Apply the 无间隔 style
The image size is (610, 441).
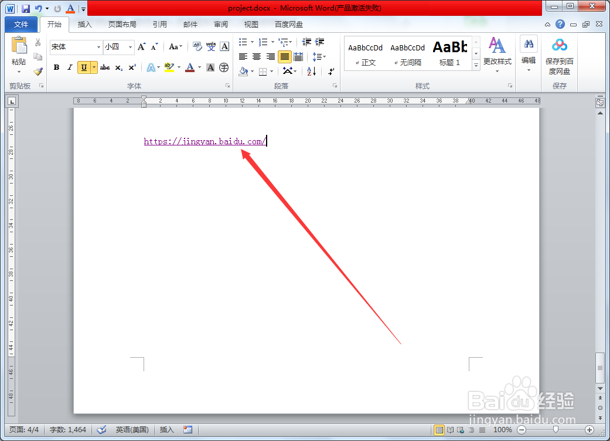(408, 54)
